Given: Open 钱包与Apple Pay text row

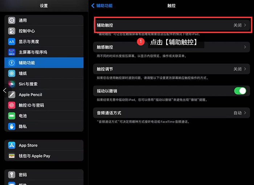Looking at the screenshot, I should click(x=34, y=156).
